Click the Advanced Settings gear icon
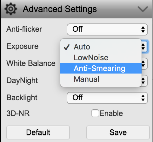 [x=10, y=9]
